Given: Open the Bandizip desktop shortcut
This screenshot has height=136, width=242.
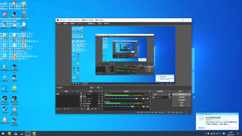Looking at the screenshot, I should [x=5, y=89].
